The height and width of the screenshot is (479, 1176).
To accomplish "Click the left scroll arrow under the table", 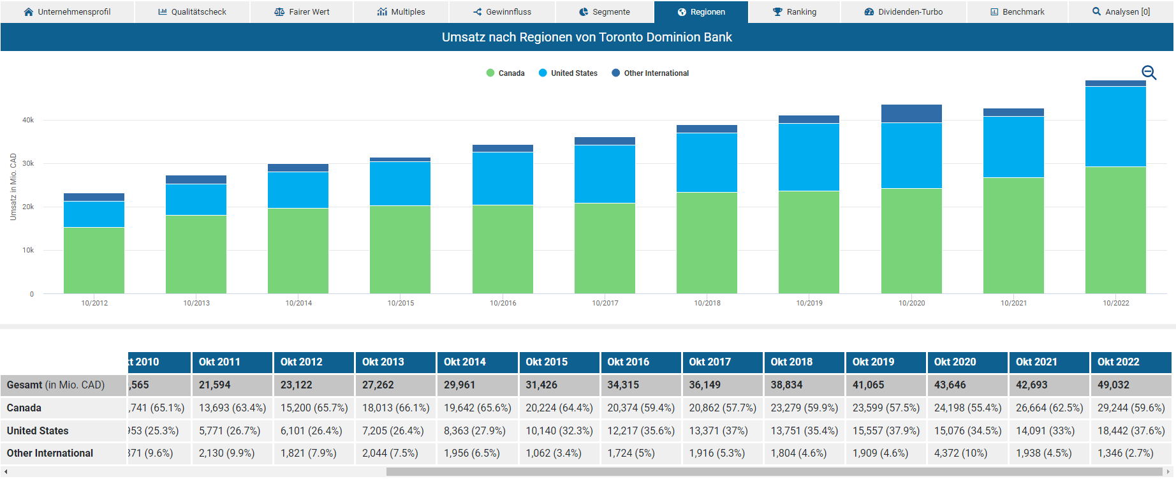I will [x=6, y=472].
